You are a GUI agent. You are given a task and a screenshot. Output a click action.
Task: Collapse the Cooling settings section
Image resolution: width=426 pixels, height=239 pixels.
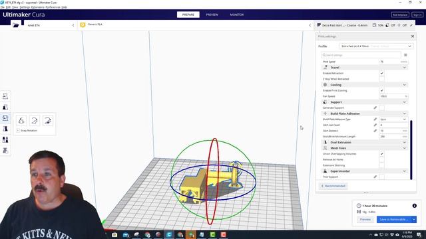(365, 85)
